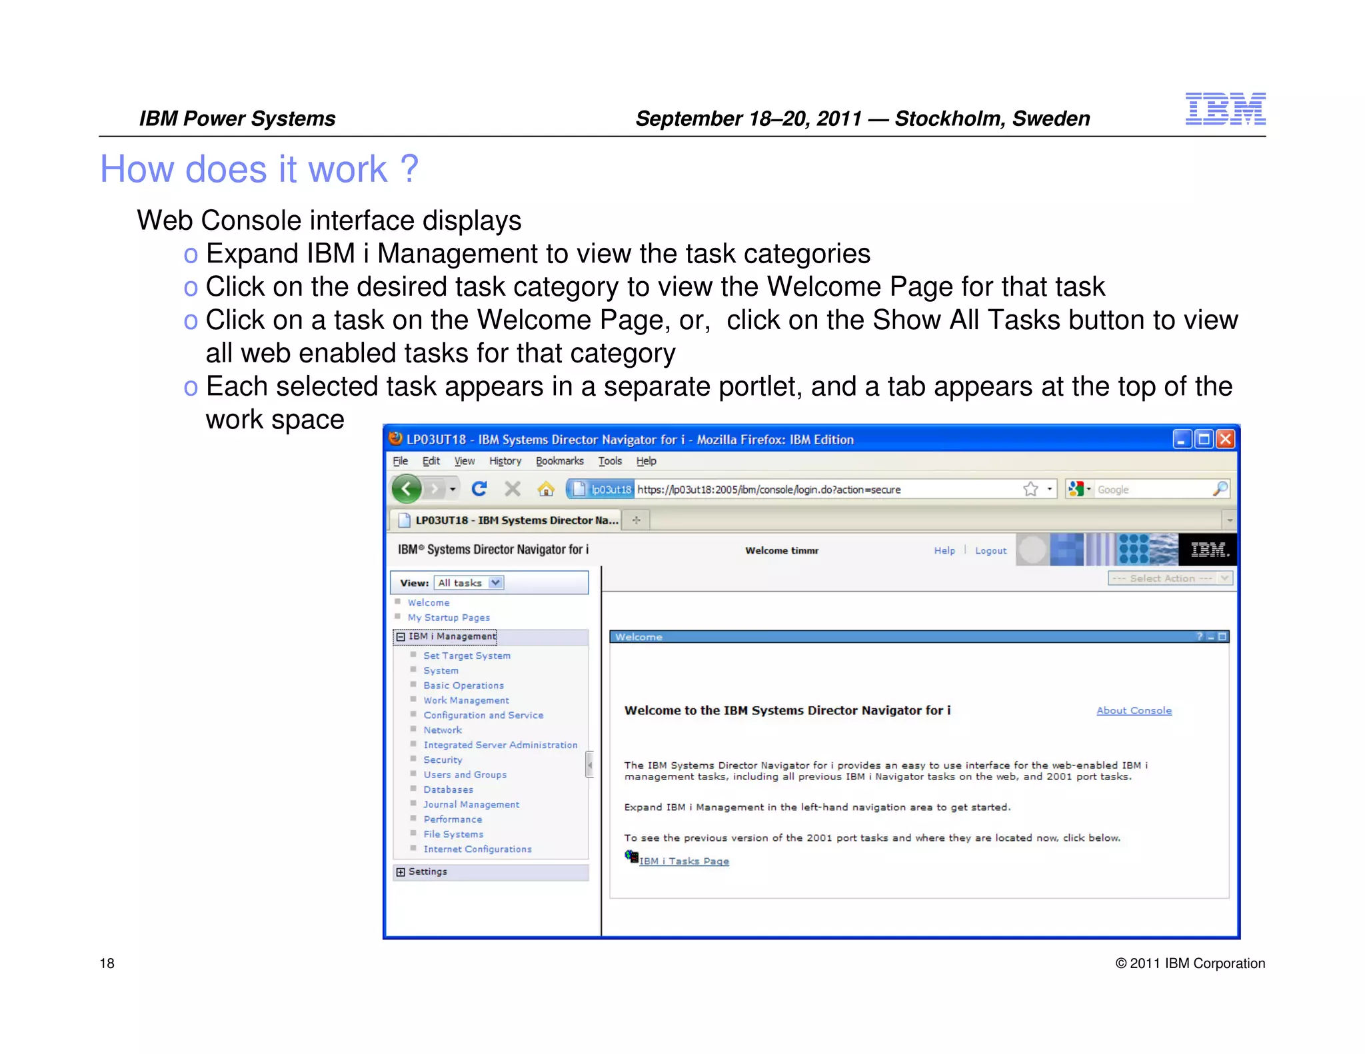Minimize the Firefox window
1365x1054 pixels.
(1182, 439)
